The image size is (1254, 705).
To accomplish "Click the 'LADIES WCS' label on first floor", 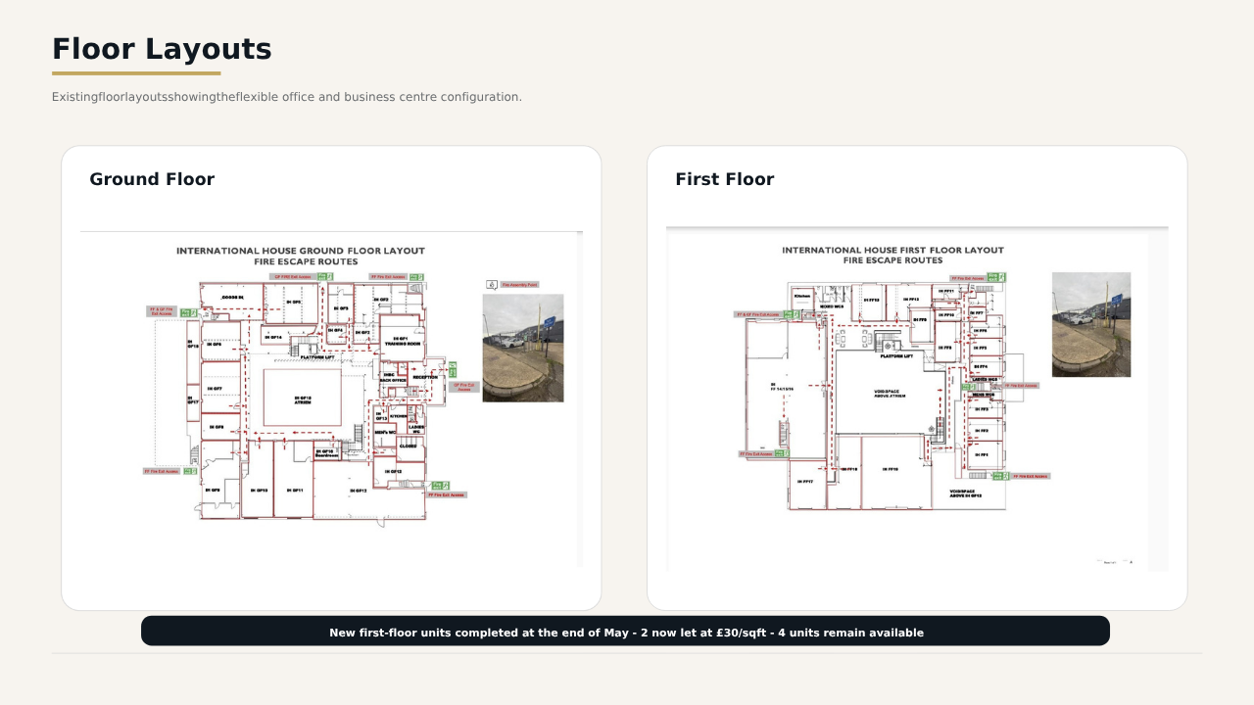I will 985,379.
